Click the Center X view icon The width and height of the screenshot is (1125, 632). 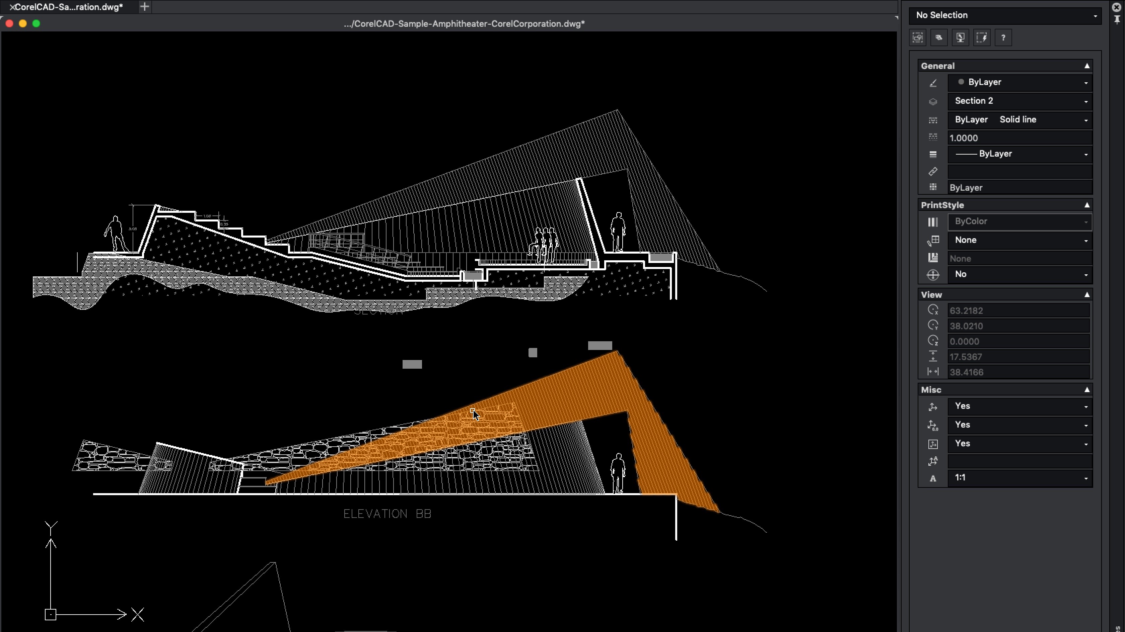click(933, 310)
